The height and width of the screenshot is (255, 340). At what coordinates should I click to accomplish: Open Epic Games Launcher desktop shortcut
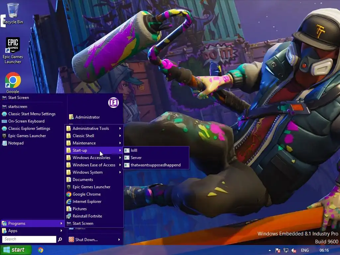coord(13,50)
